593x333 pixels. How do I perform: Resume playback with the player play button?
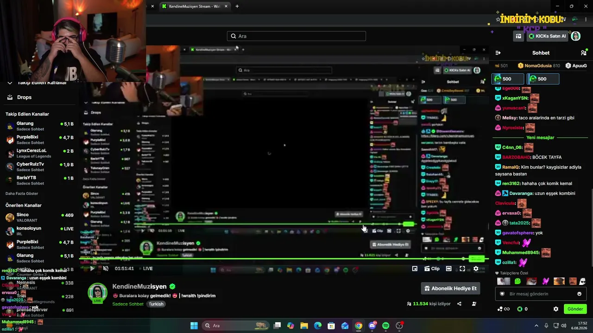click(x=92, y=268)
